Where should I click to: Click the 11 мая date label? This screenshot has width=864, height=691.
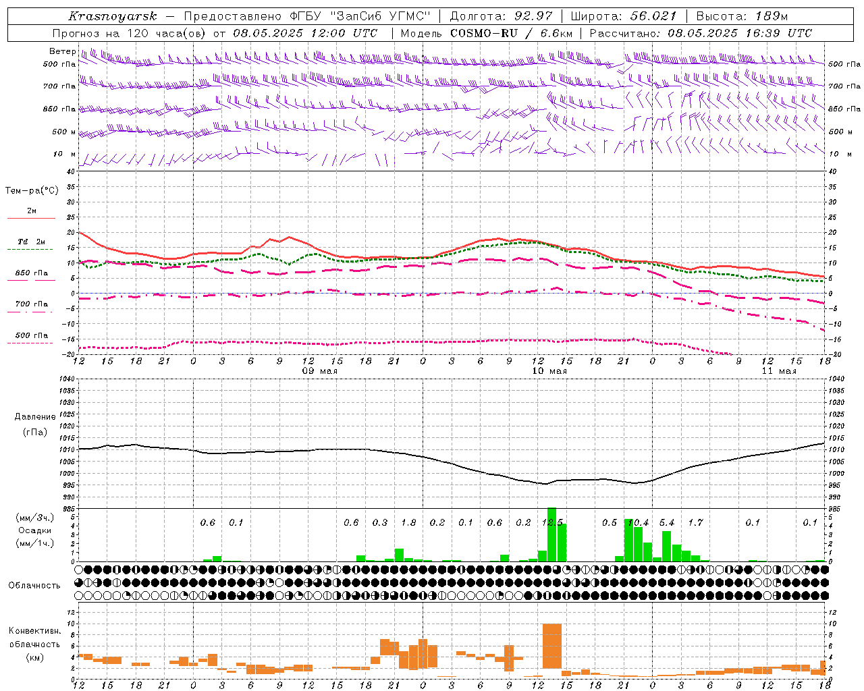(x=778, y=371)
